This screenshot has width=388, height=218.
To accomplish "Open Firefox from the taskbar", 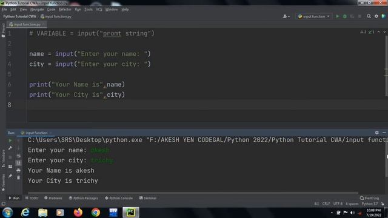I will [x=78, y=213].
